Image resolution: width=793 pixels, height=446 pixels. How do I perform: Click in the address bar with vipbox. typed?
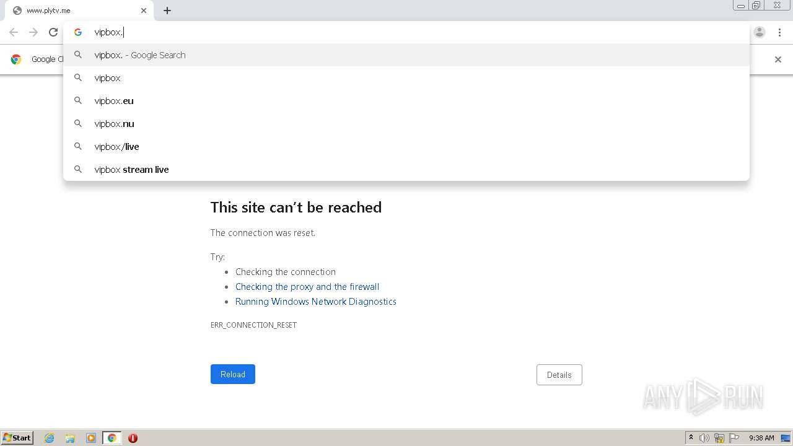[x=406, y=32]
